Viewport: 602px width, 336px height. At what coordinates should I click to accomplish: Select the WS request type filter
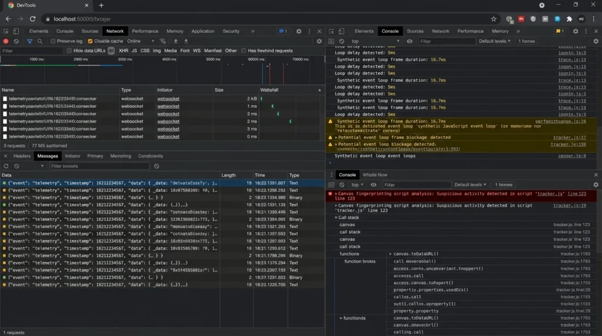point(196,51)
